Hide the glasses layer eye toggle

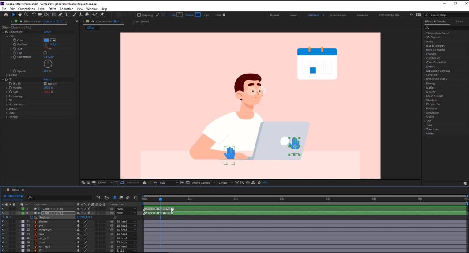coord(3,221)
